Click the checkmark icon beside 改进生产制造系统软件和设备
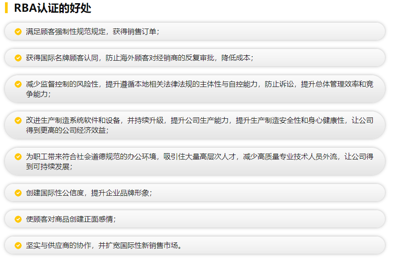Viewport: 393px width, 261px height. (x=18, y=121)
